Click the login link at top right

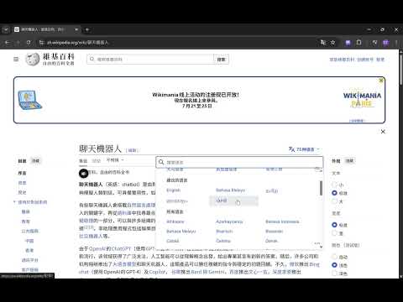pyautogui.click(x=380, y=60)
